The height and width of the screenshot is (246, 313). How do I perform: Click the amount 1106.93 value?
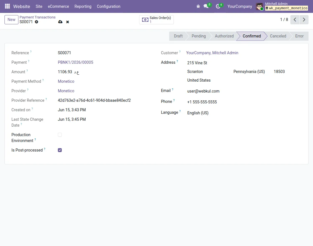[65, 72]
